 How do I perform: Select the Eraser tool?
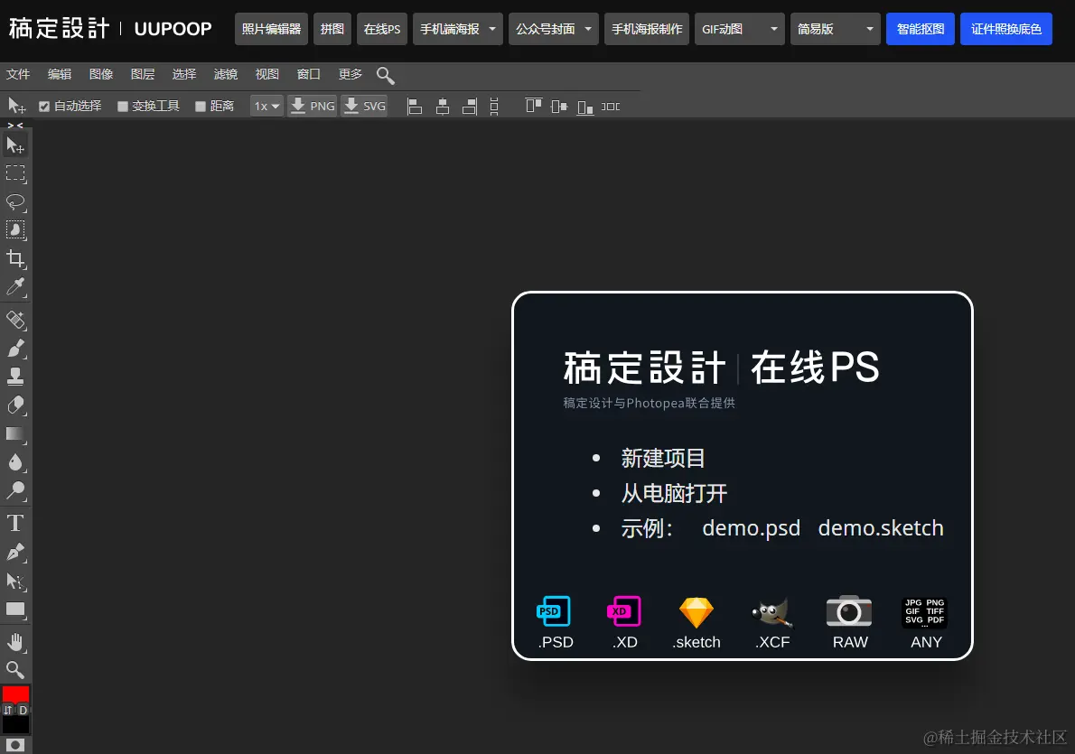point(15,405)
